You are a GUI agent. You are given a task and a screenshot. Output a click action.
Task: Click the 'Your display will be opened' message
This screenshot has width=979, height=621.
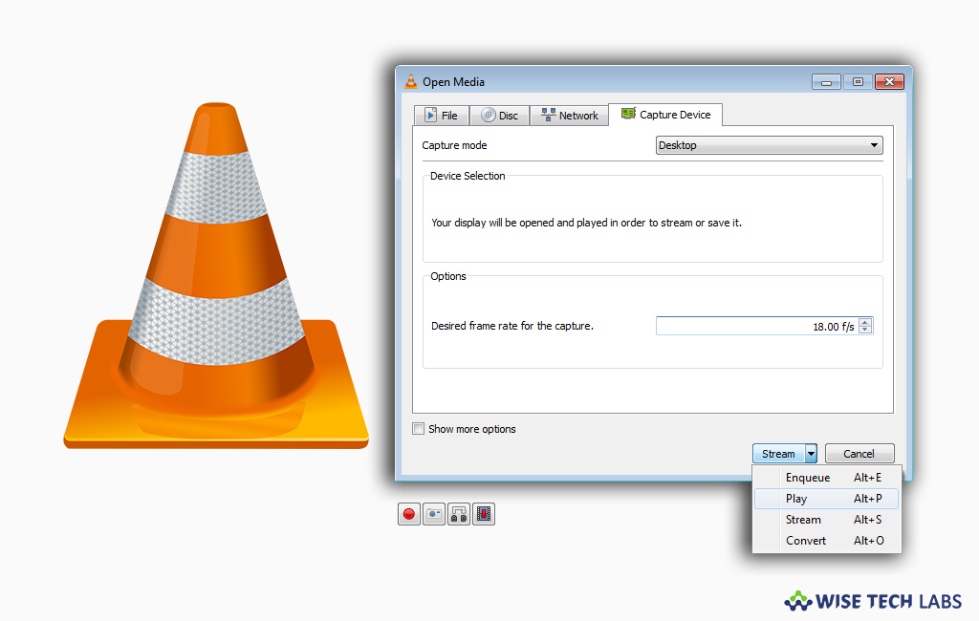pos(586,223)
